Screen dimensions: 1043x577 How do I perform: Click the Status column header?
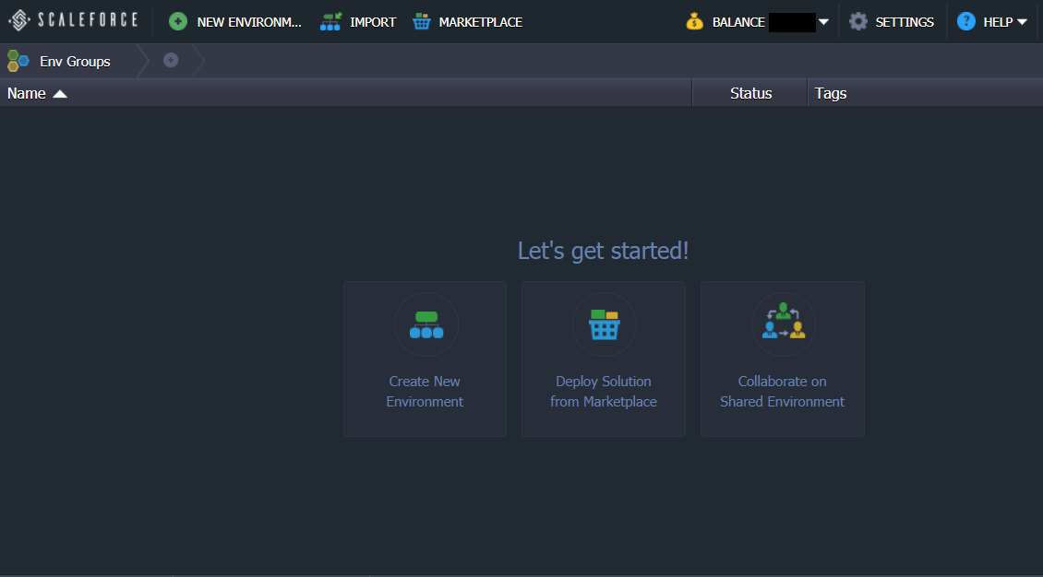click(x=750, y=93)
